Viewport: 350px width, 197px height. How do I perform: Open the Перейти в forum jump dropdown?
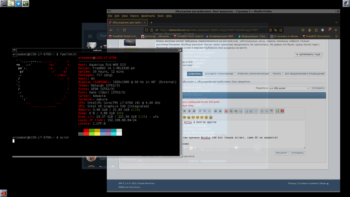point(289,88)
